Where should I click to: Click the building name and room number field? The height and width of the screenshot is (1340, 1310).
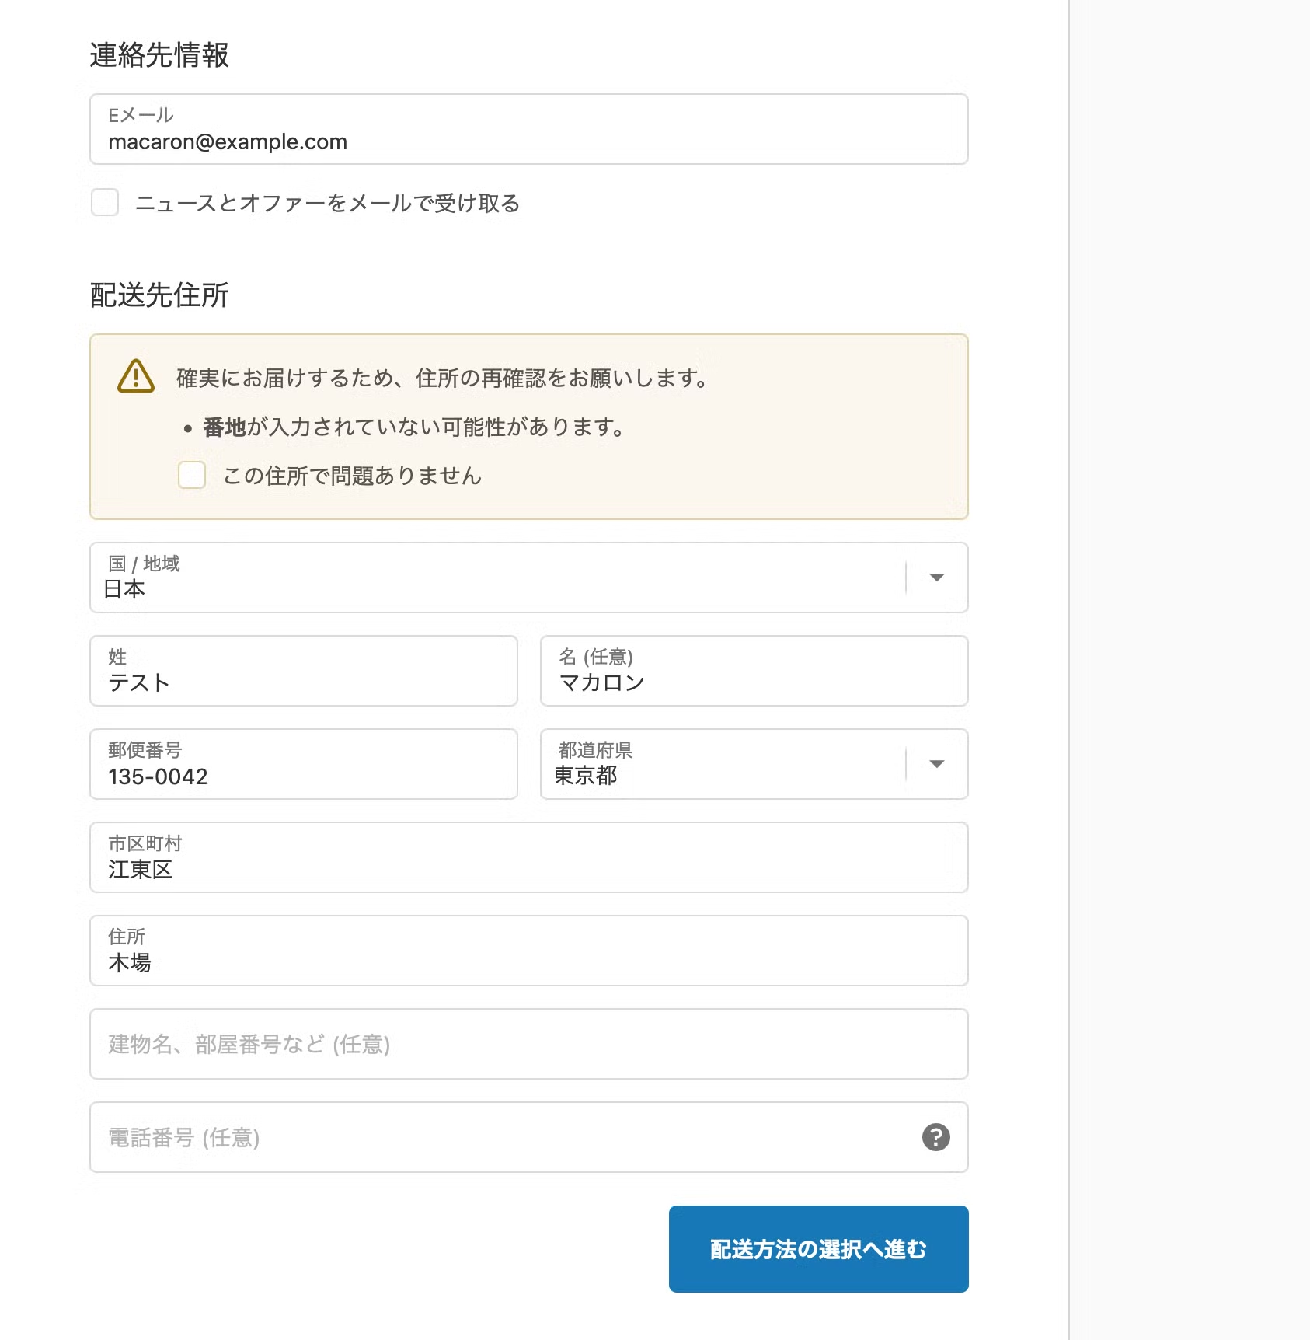tap(528, 1044)
